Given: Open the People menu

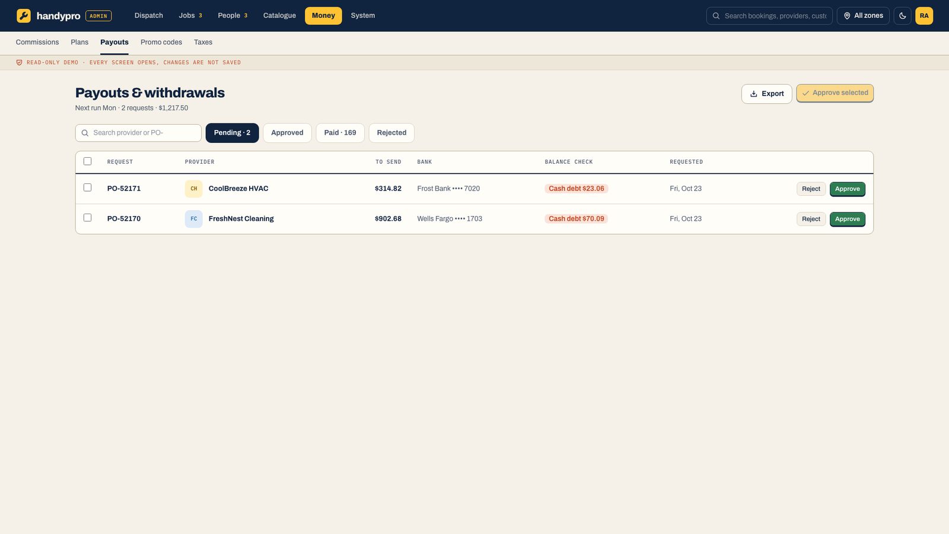Looking at the screenshot, I should point(233,15).
